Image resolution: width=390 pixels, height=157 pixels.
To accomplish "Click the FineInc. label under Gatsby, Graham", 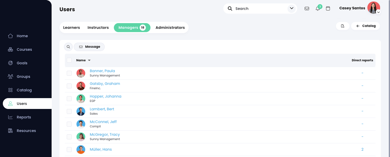I will (95, 88).
